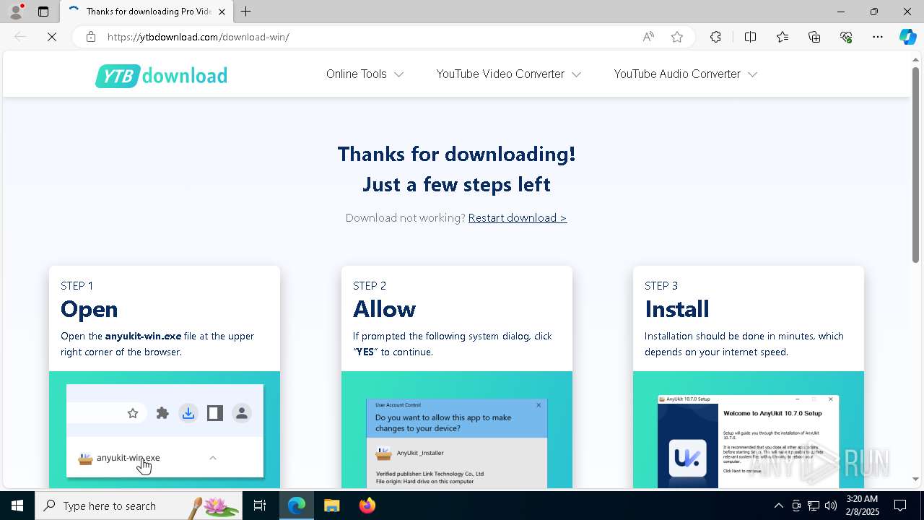924x520 pixels.
Task: Click the Step 1 Open illustration image
Action: pyautogui.click(x=165, y=430)
